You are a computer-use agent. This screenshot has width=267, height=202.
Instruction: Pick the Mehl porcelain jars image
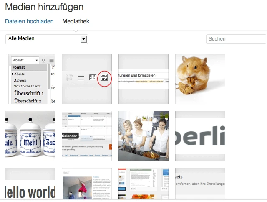coord(30,136)
